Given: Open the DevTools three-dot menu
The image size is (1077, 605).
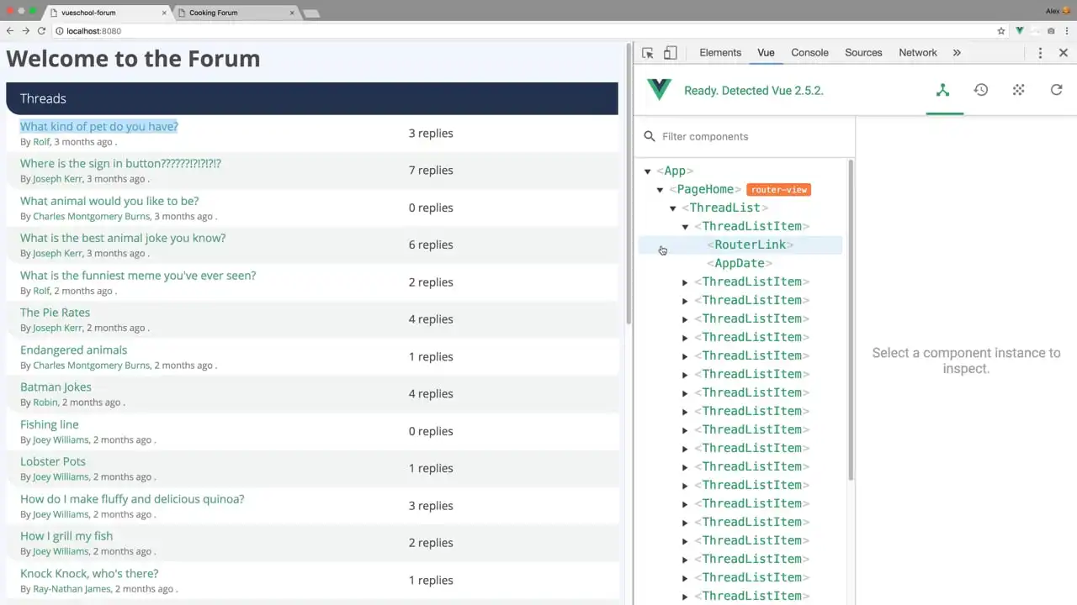Looking at the screenshot, I should (x=1040, y=53).
